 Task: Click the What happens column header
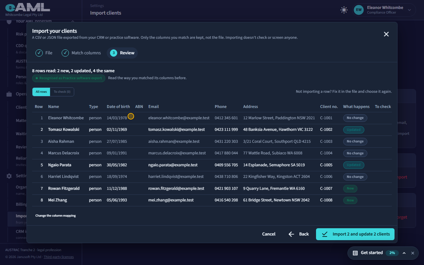pyautogui.click(x=356, y=107)
